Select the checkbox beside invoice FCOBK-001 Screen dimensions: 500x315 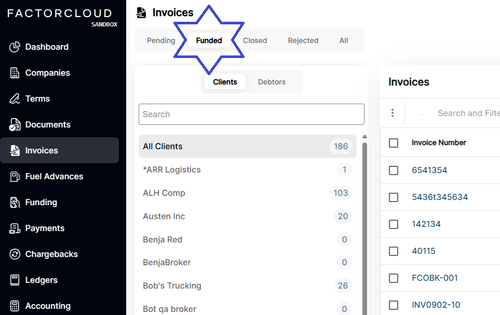[x=394, y=278]
